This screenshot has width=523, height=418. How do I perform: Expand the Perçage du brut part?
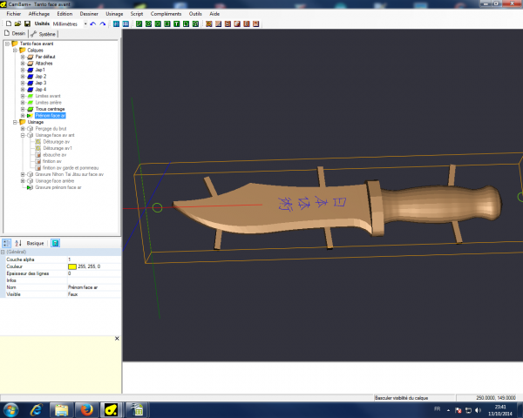[23, 128]
